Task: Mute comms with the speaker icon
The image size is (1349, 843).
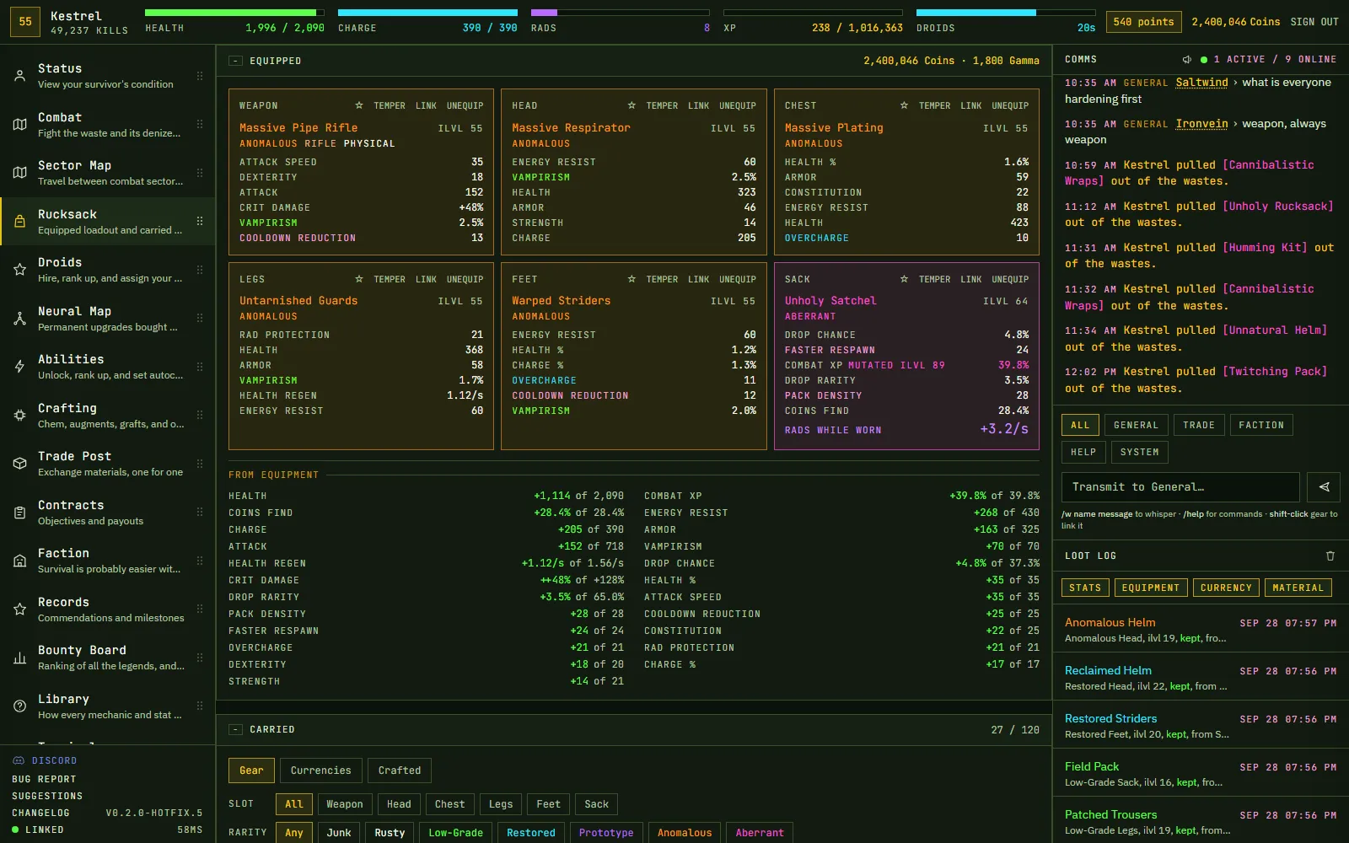Action: pos(1186,60)
